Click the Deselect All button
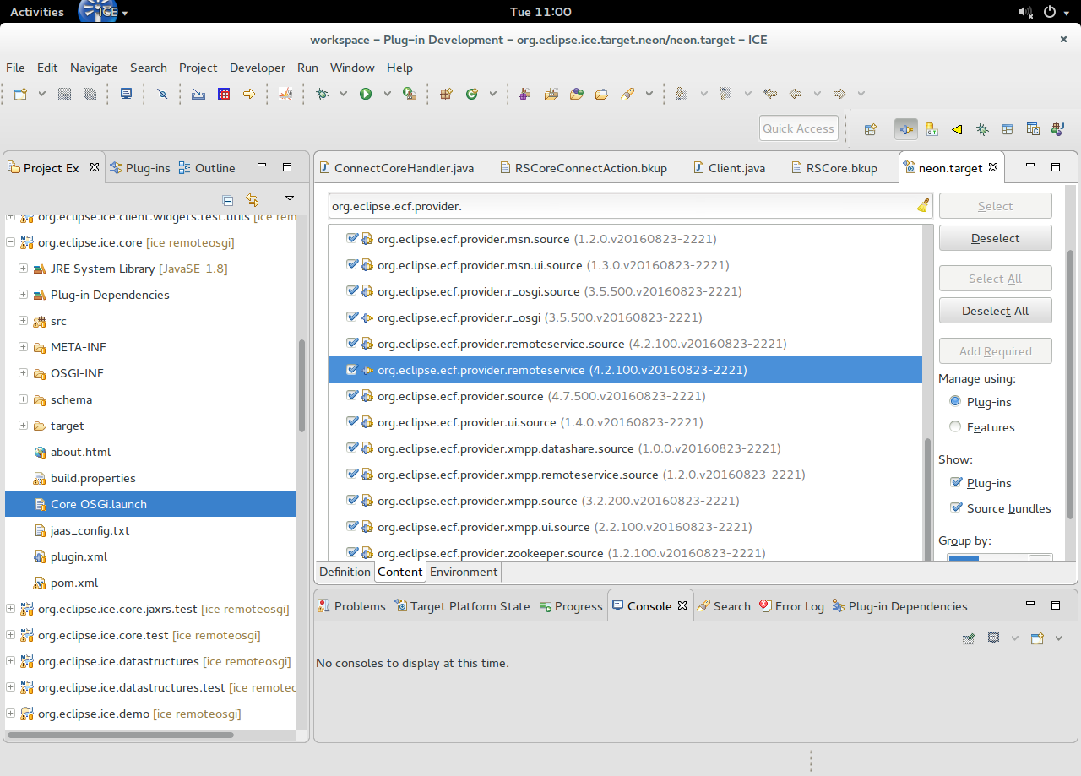Screen dimensions: 1081x776 pyautogui.click(x=996, y=311)
